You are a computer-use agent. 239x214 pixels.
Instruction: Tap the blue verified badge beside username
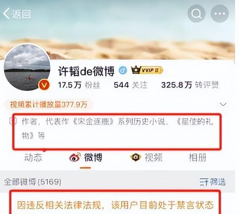[123, 71]
